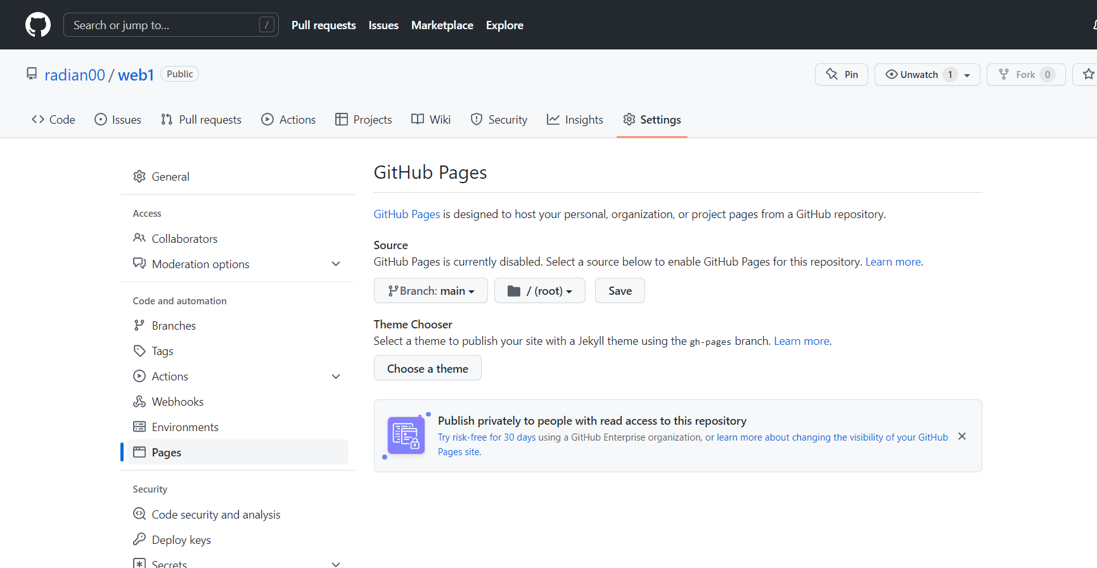Open Collaborators settings

[x=238, y=238]
